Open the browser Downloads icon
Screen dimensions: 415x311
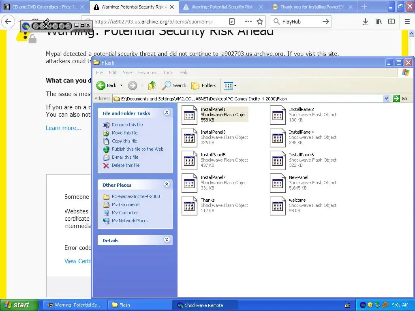coord(365,22)
